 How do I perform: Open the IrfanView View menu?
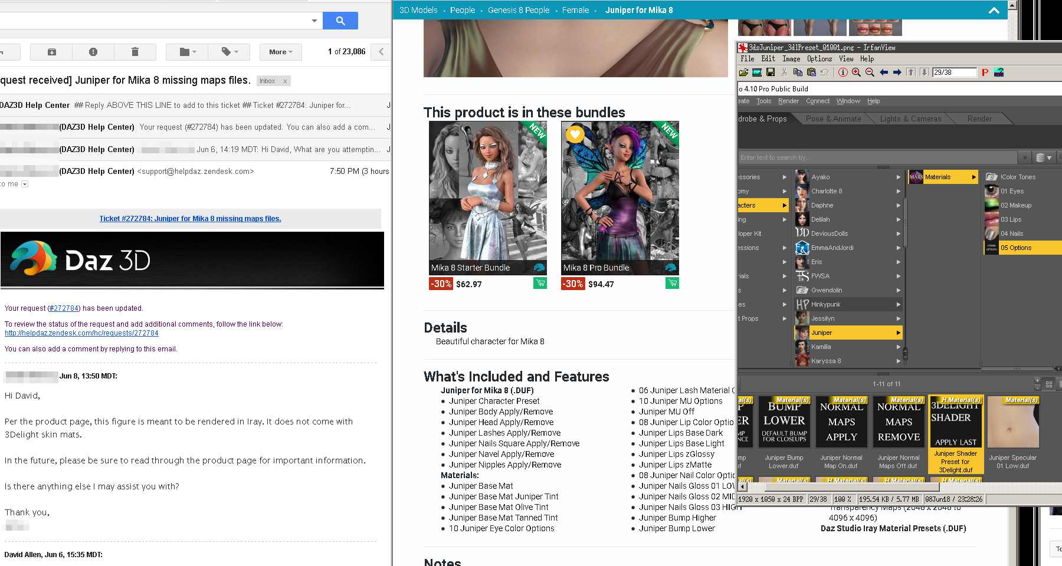[846, 59]
